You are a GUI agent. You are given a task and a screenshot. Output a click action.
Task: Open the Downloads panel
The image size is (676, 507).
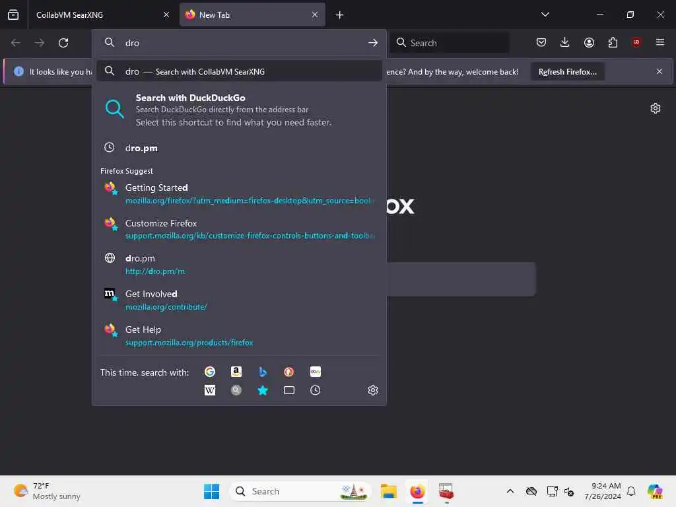565,42
